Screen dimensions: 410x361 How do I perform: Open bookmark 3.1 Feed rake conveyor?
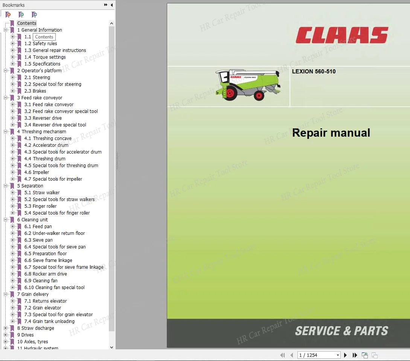click(x=49, y=105)
